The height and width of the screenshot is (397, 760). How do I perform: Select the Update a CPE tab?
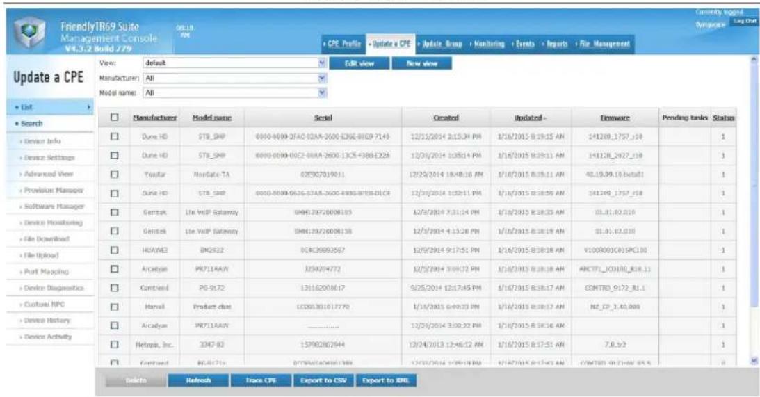[x=389, y=44]
